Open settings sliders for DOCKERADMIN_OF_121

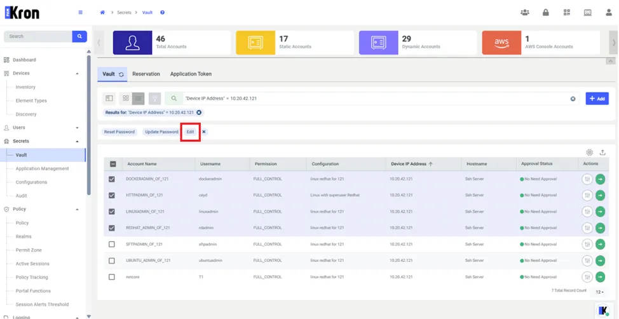point(587,179)
